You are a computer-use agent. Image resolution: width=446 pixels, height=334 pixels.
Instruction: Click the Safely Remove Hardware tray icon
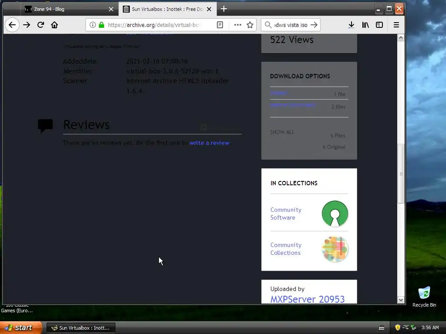coord(414,327)
